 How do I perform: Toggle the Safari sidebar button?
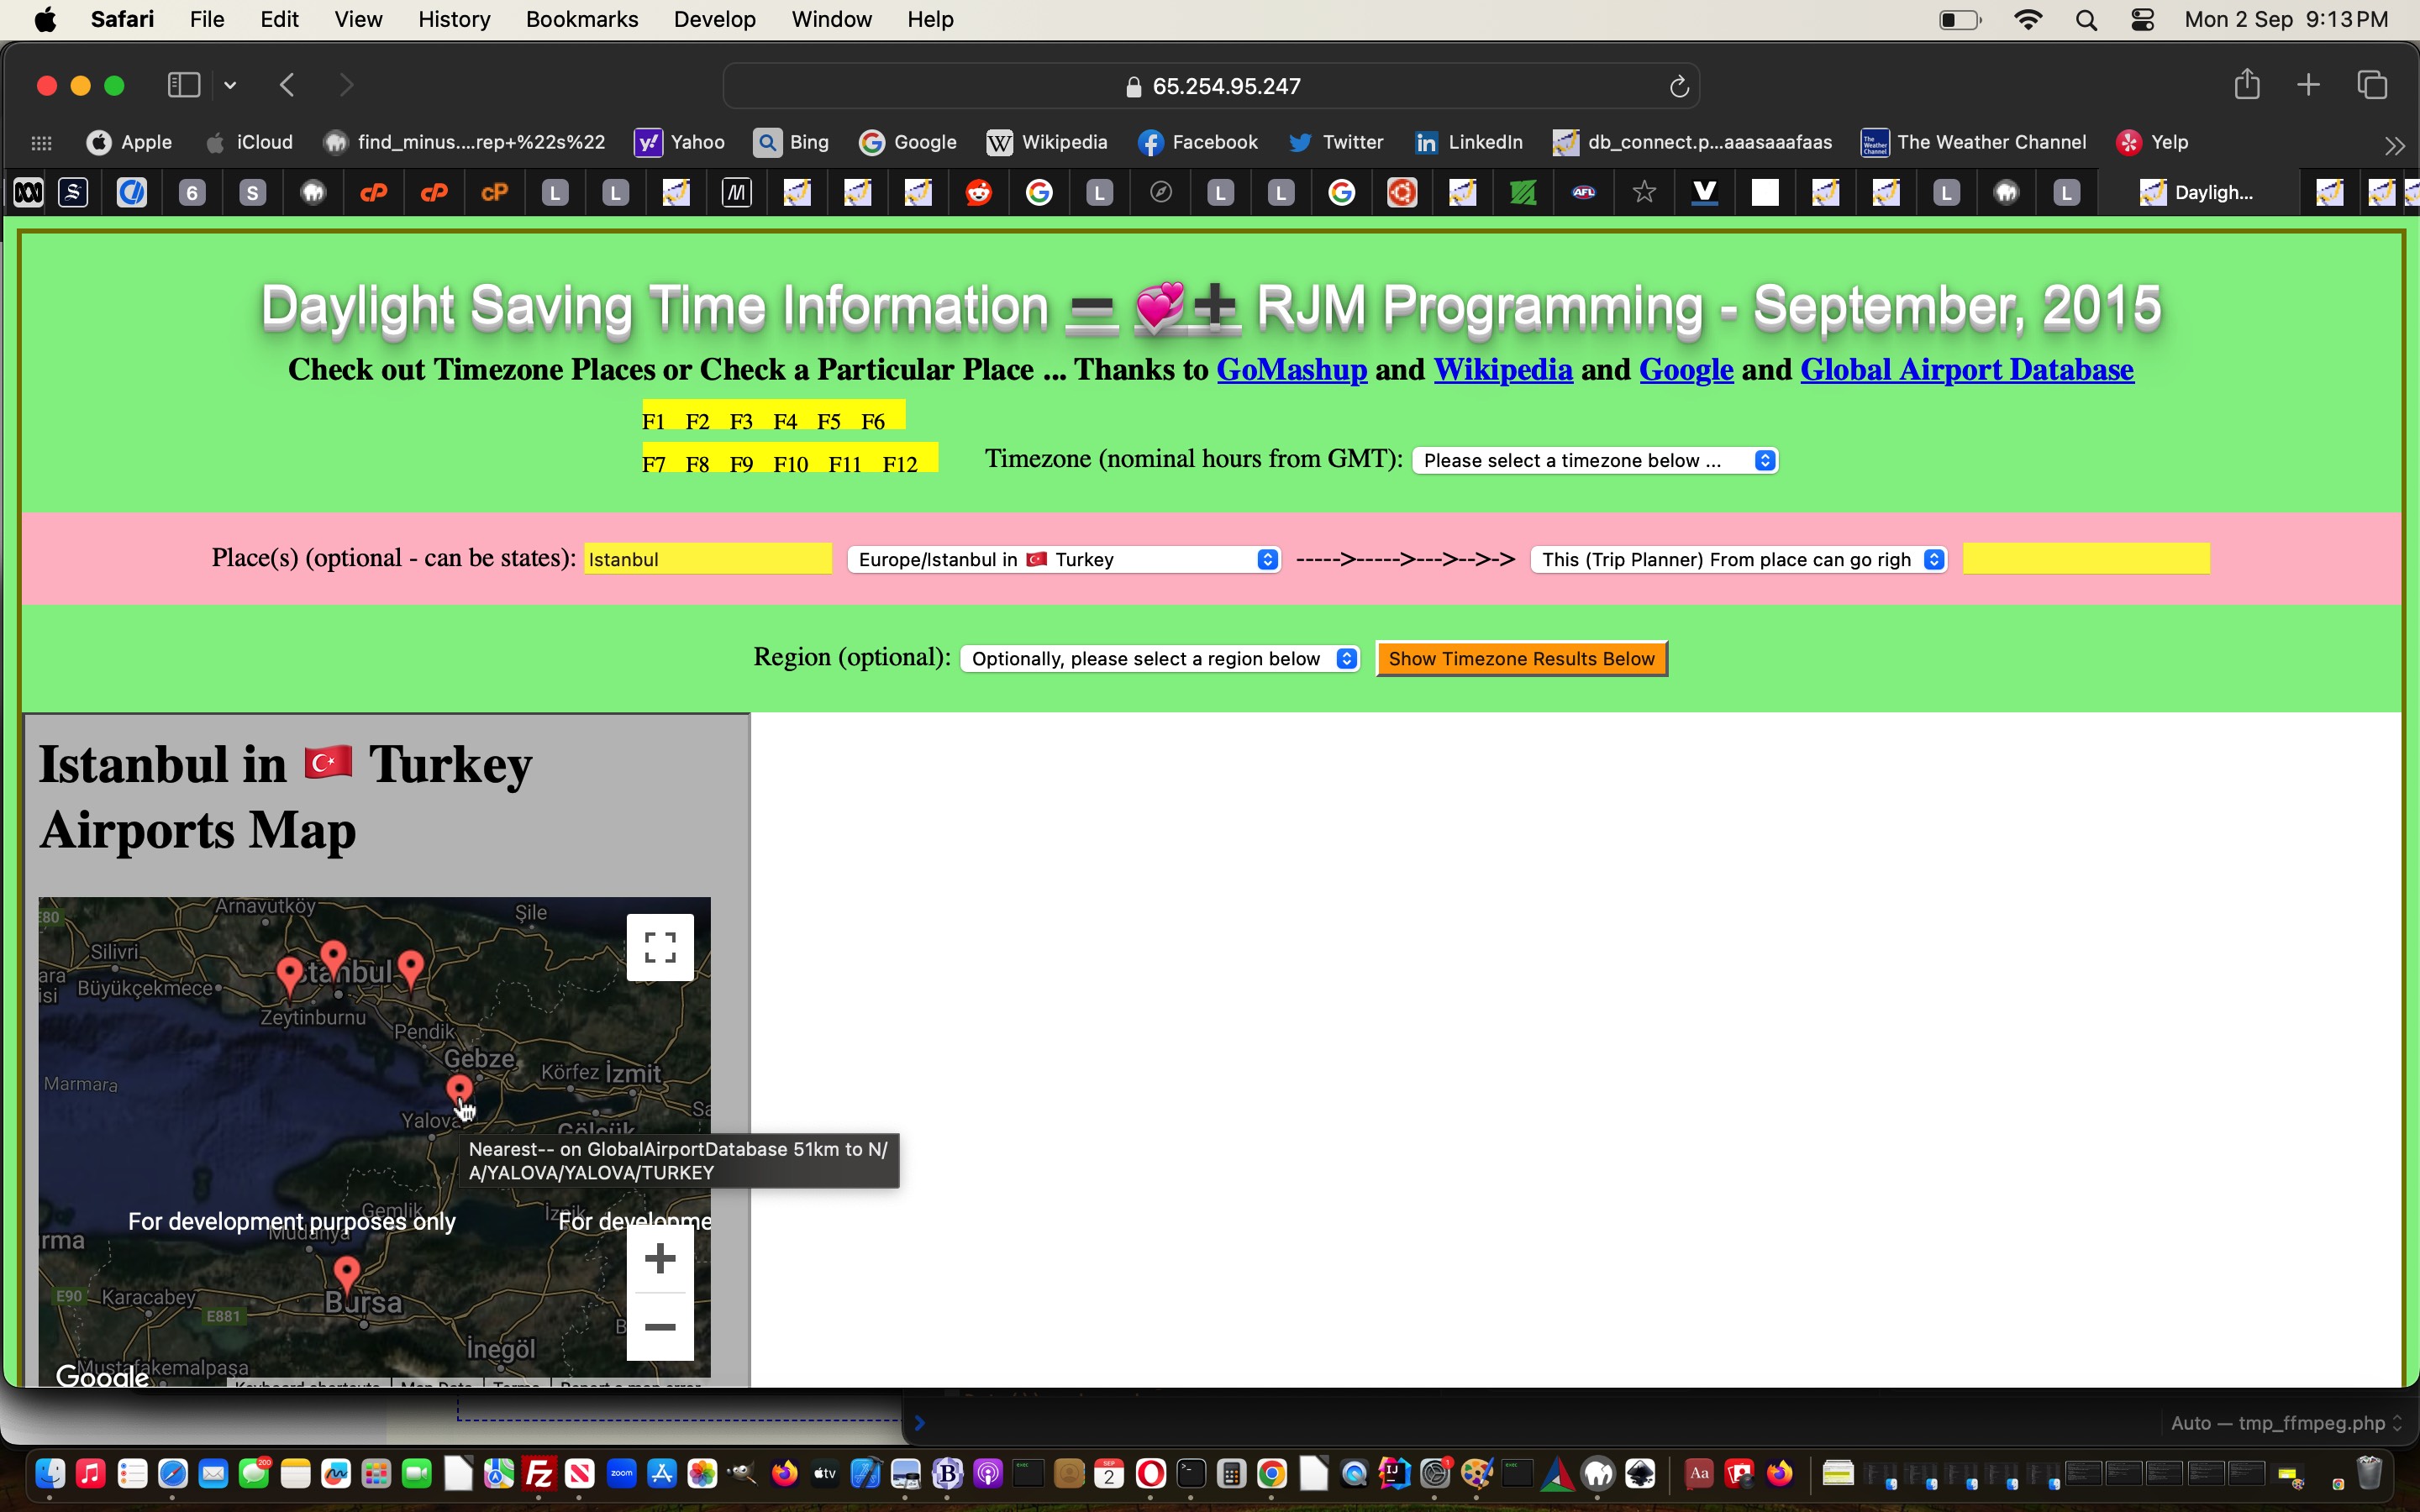(183, 85)
